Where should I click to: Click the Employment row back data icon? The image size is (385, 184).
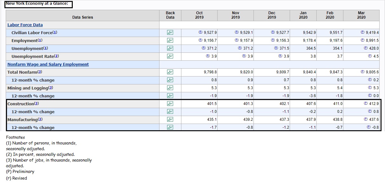tap(170, 40)
